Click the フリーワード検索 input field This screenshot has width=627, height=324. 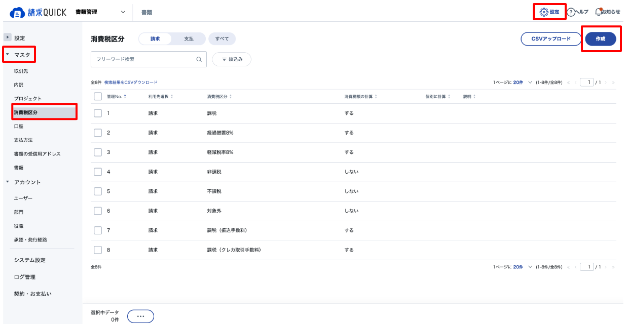click(149, 59)
